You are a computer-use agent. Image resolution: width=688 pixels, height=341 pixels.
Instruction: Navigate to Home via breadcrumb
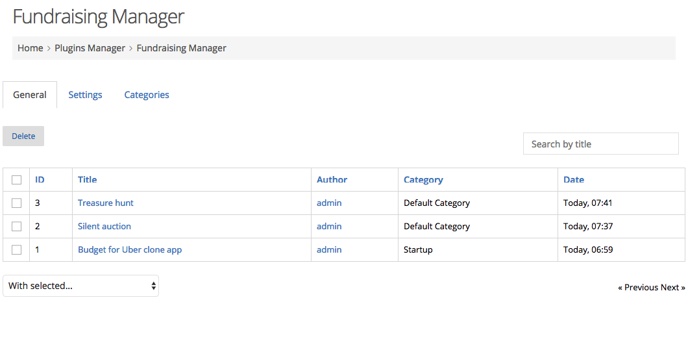pyautogui.click(x=31, y=48)
